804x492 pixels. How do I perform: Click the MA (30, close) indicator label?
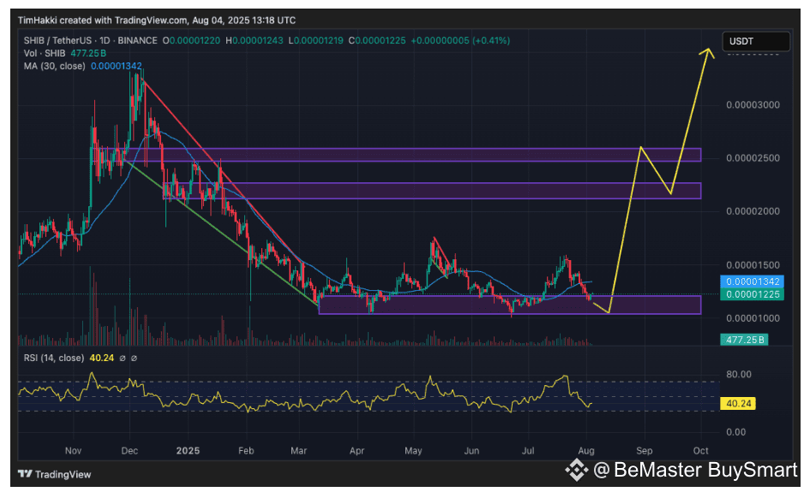(x=54, y=66)
